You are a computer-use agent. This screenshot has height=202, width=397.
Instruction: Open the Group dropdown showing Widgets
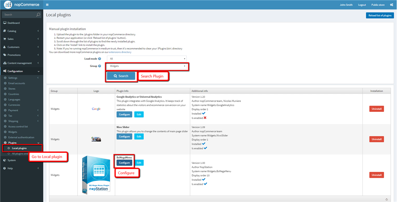(x=146, y=66)
